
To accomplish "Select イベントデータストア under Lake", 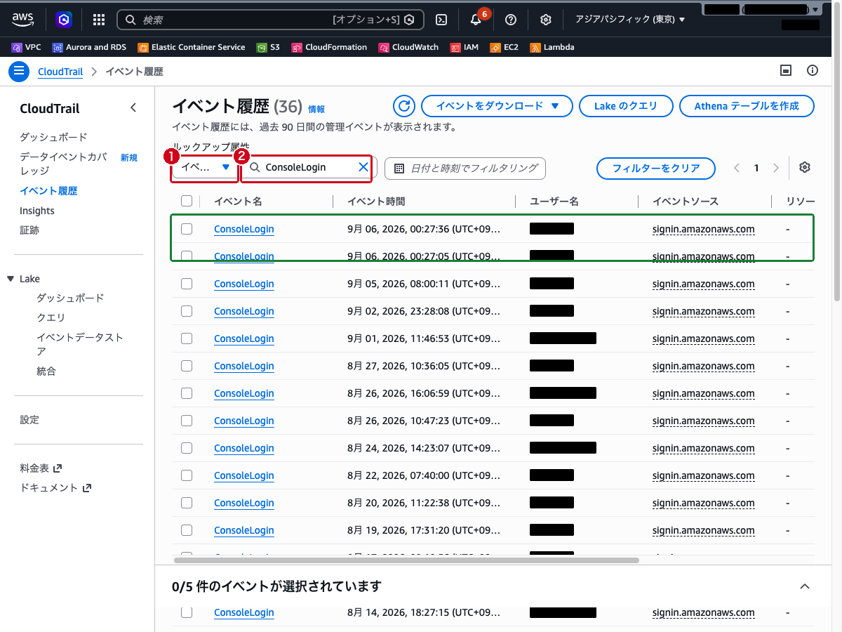I will tap(79, 344).
